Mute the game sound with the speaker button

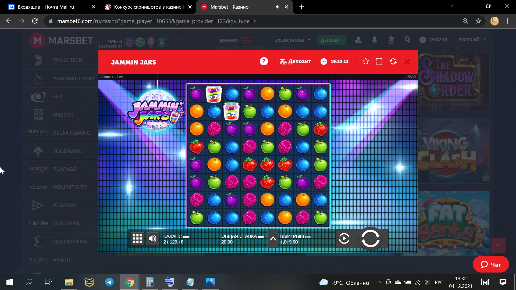tap(152, 238)
